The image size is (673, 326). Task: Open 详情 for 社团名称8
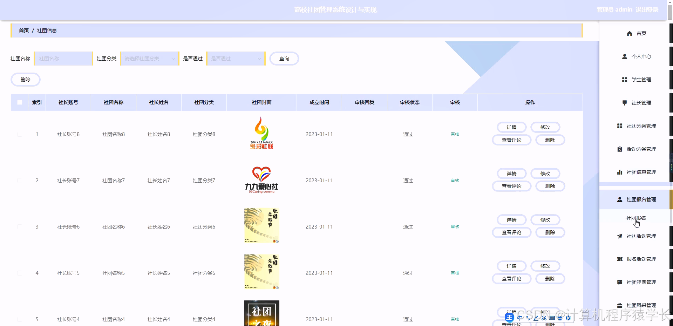point(511,127)
